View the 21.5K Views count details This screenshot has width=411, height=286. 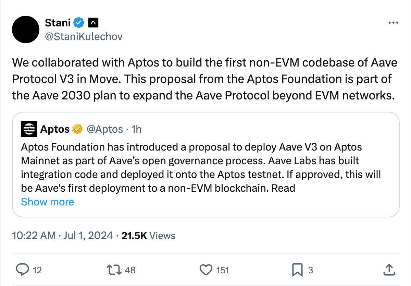pos(148,236)
